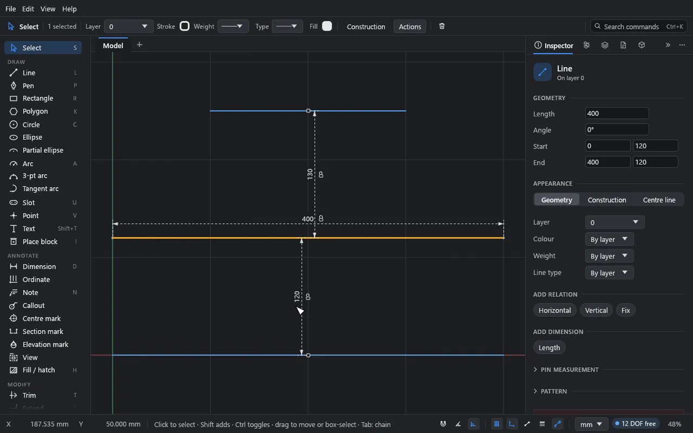Click the Fill color swatch
Image resolution: width=693 pixels, height=433 pixels.
[x=327, y=26]
